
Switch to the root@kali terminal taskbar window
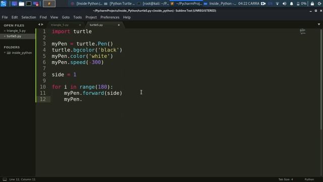153,4
